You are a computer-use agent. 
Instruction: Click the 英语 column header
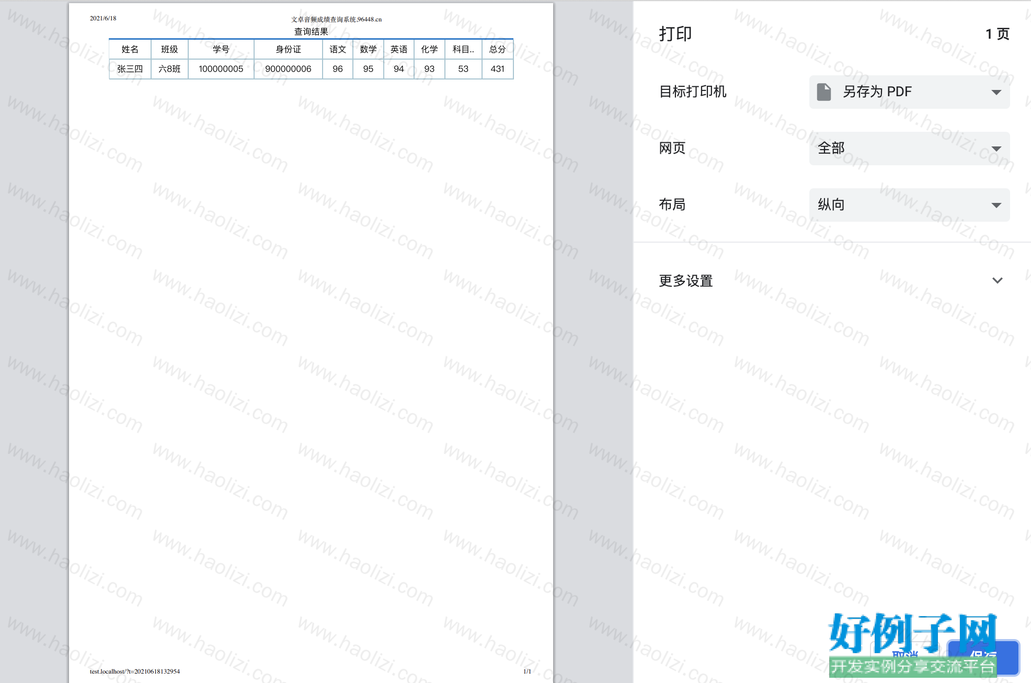click(399, 50)
